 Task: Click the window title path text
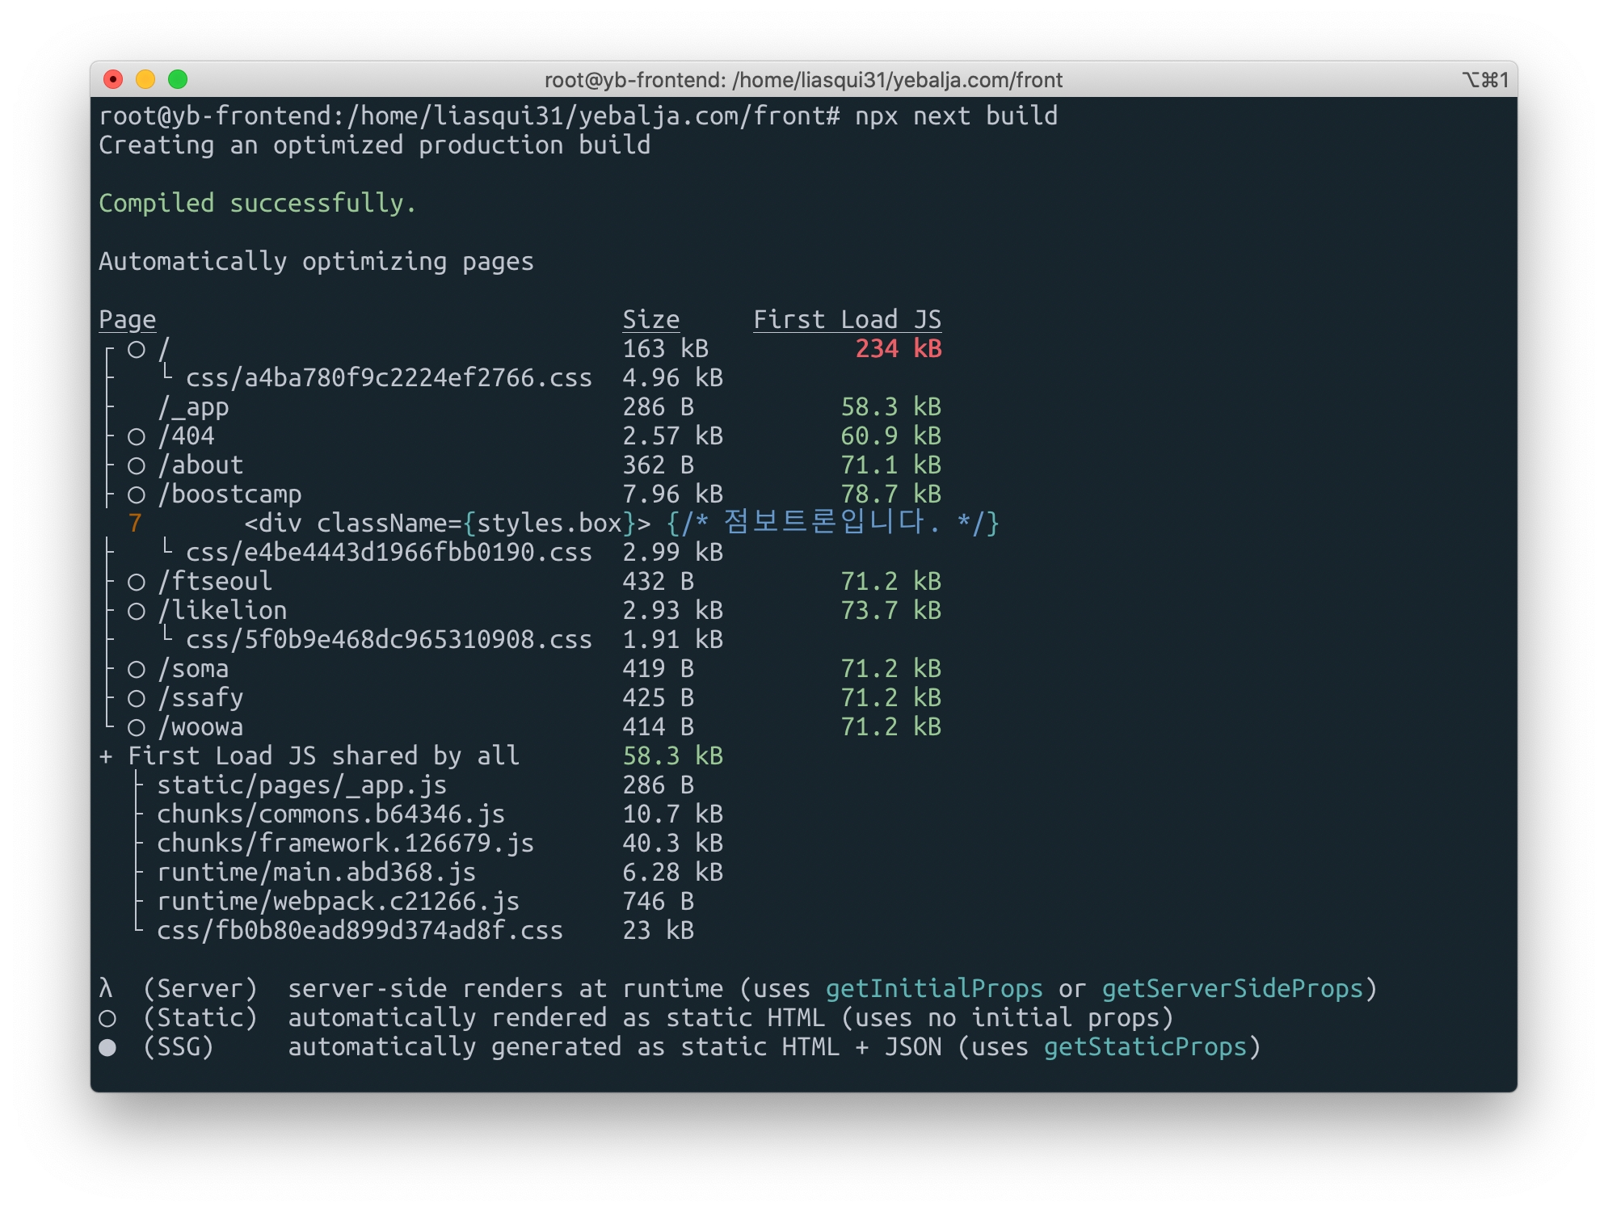pyautogui.click(x=803, y=80)
